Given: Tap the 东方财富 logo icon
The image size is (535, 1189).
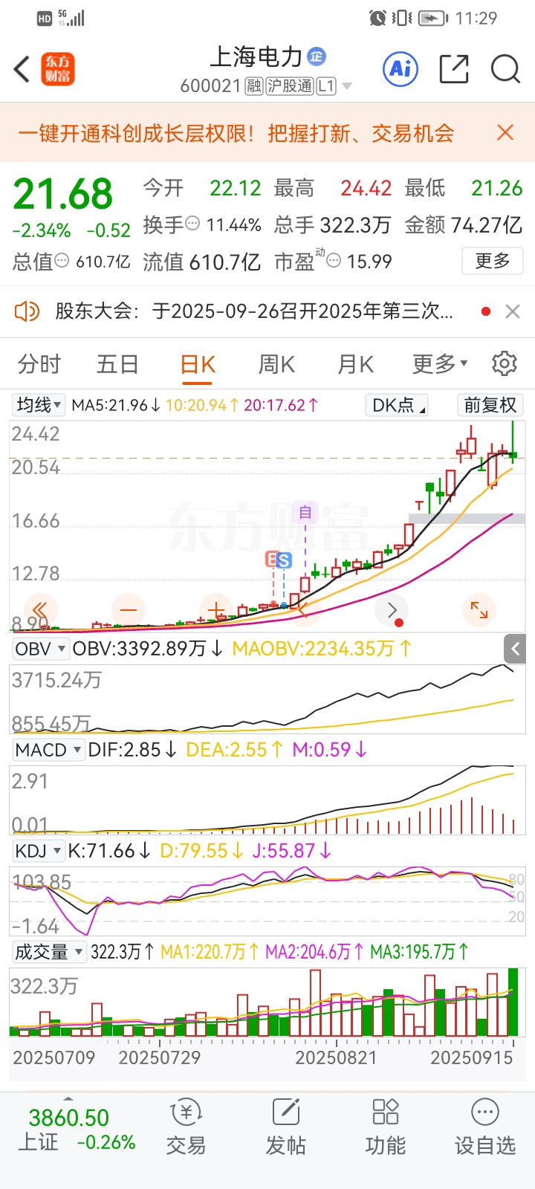Looking at the screenshot, I should coord(58,69).
